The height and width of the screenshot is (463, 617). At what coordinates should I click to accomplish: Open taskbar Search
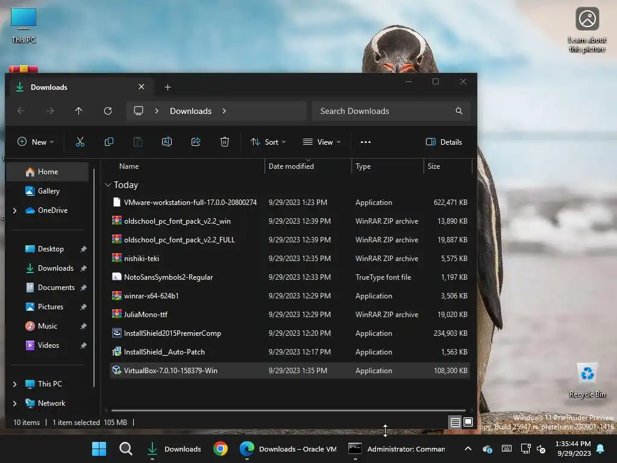point(126,449)
